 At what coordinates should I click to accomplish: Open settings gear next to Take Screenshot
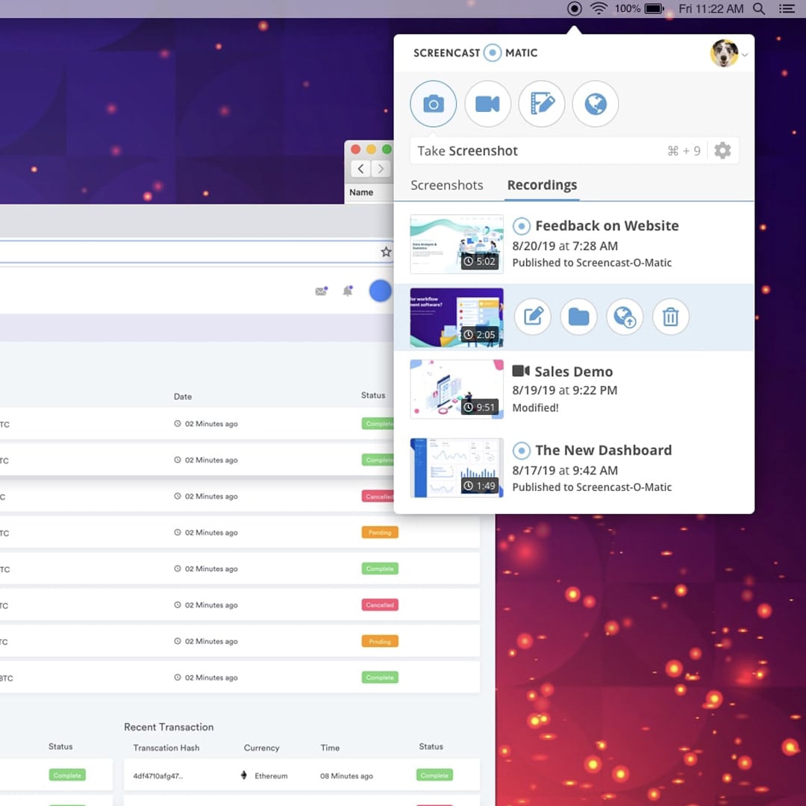(722, 151)
